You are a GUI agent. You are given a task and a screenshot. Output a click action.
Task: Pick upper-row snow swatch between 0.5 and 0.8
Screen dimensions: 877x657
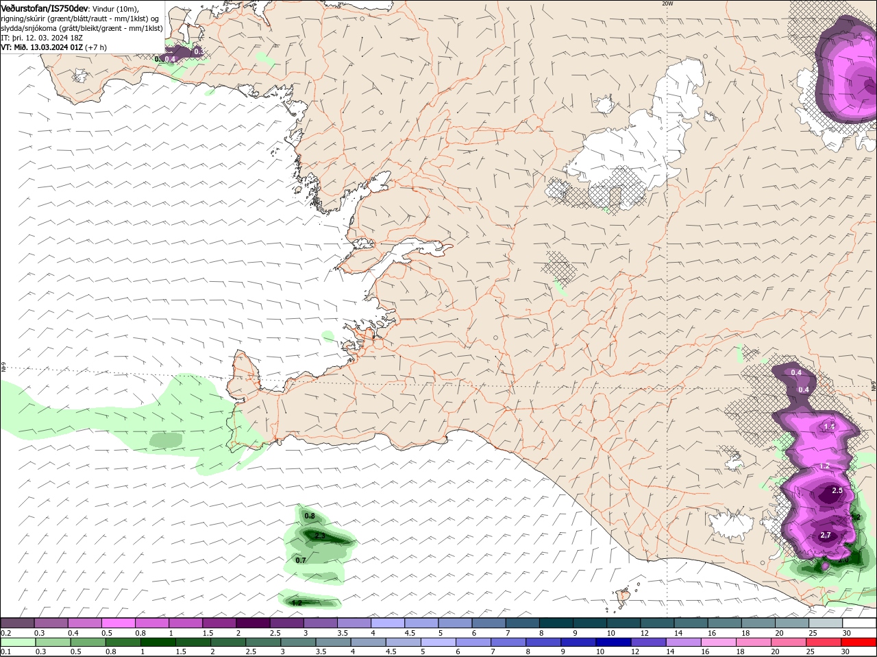point(118,623)
